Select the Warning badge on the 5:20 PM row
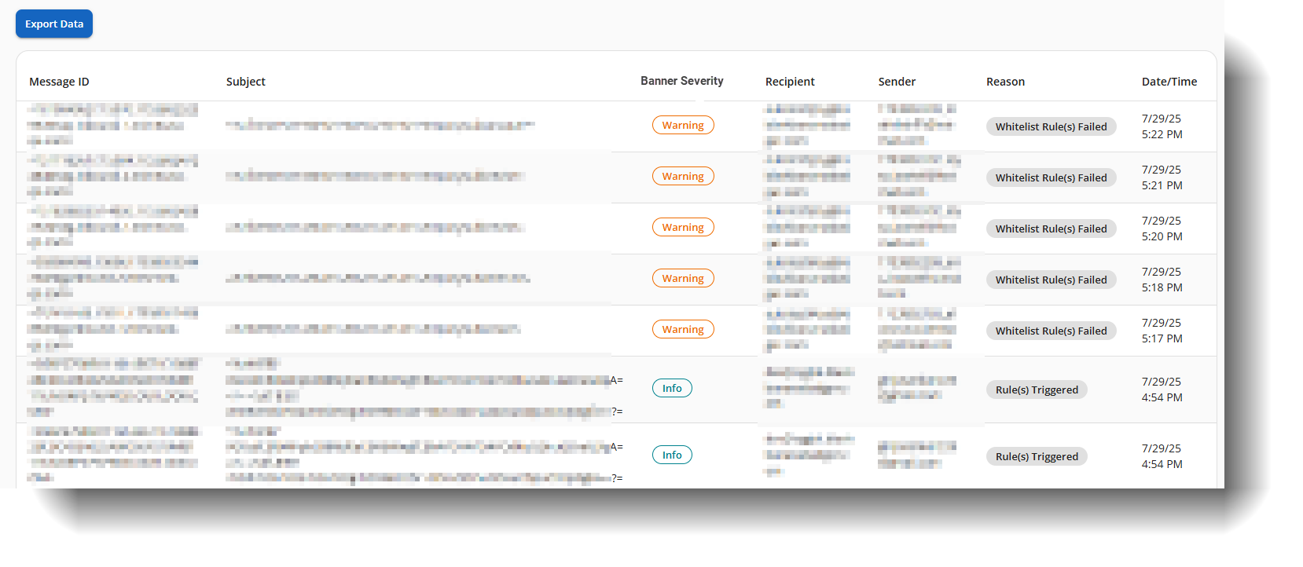The image size is (1303, 567). pos(683,227)
